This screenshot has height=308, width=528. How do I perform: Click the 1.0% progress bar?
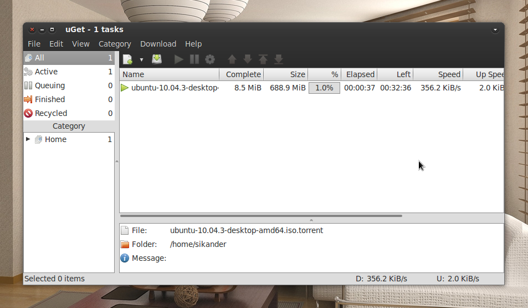coord(324,88)
